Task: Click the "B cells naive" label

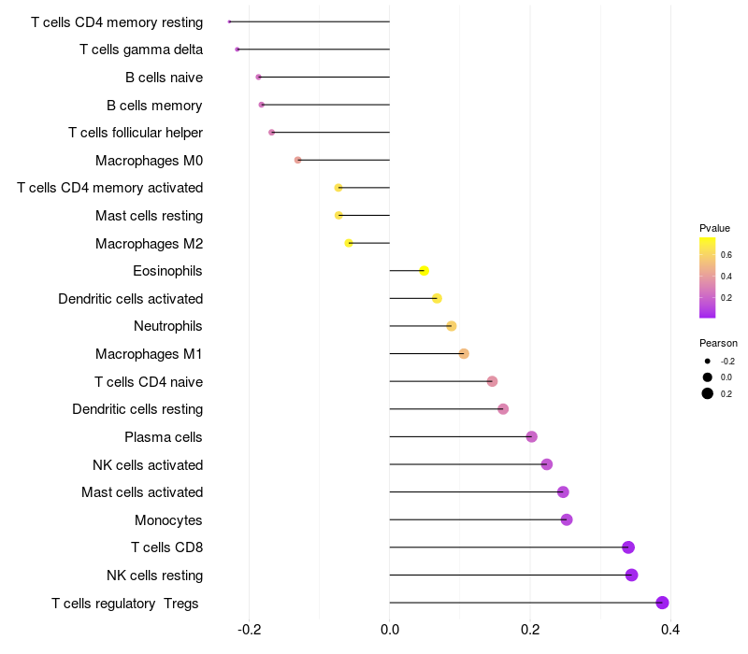Action: [x=164, y=78]
